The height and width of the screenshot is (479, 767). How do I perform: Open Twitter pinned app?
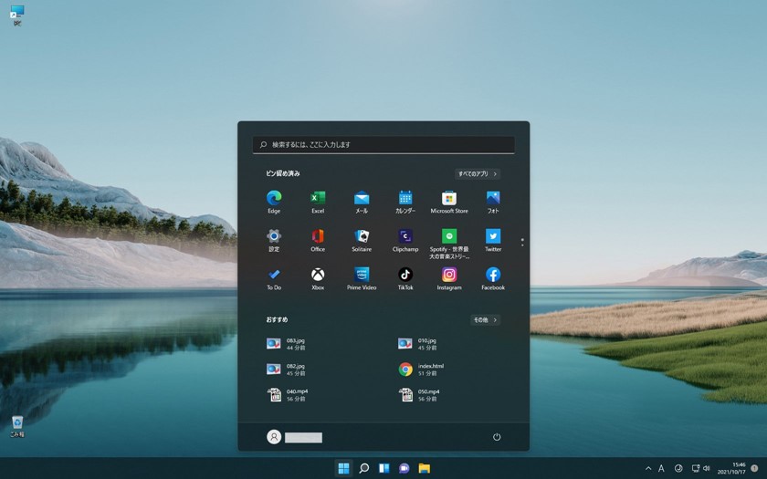(493, 240)
